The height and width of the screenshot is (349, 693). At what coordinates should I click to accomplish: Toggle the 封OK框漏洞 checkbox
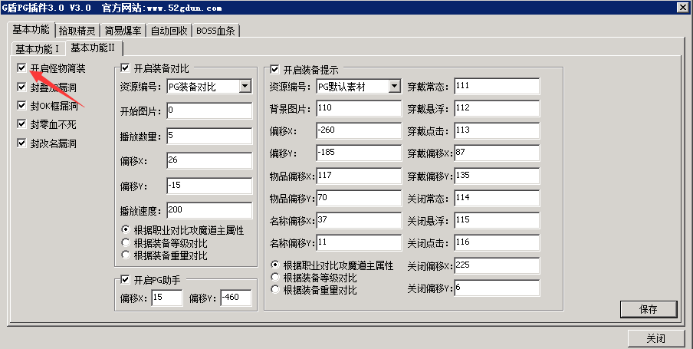coord(21,105)
